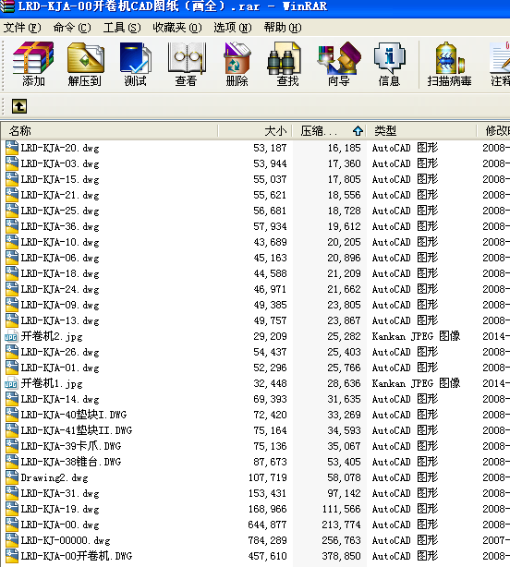This screenshot has height=567, width=510.
Task: Select file LRD-KJA-10.dwg
Action: 60,242
